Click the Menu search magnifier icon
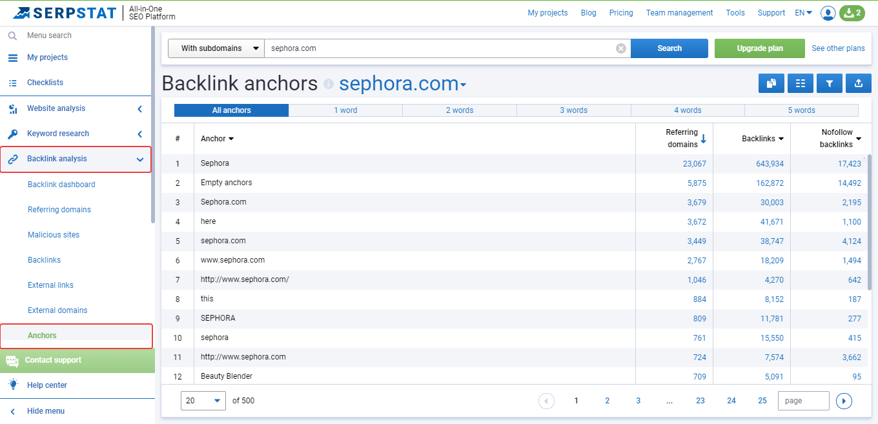878x424 pixels. [12, 35]
